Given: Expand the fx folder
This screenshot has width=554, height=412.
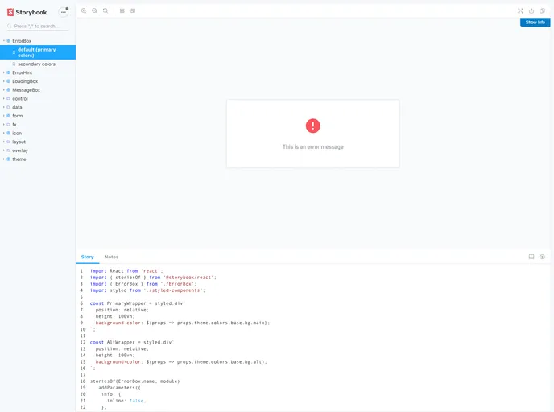Looking at the screenshot, I should [14, 125].
